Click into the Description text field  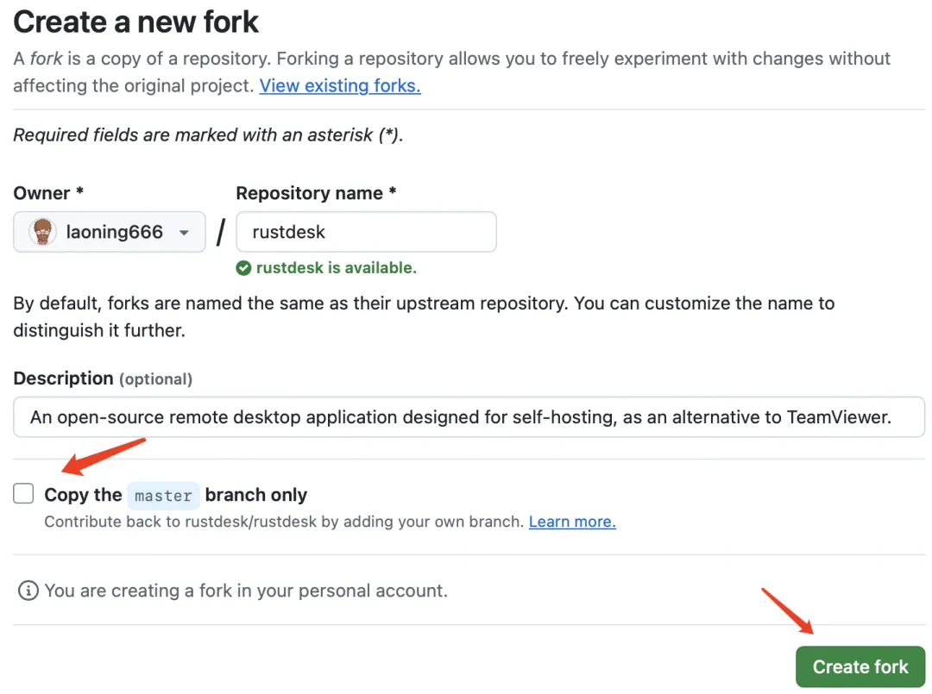(469, 417)
